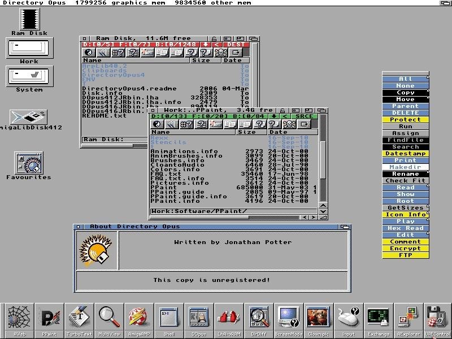This screenshot has width=452, height=339.
Task: Click the yin-yang icon in Work PPaint lister
Action: [x=157, y=124]
